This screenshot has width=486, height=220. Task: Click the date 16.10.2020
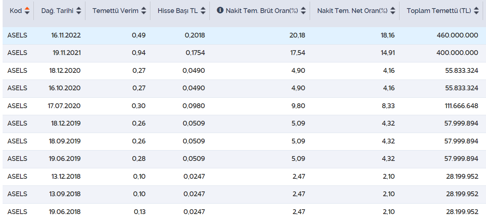(x=65, y=88)
